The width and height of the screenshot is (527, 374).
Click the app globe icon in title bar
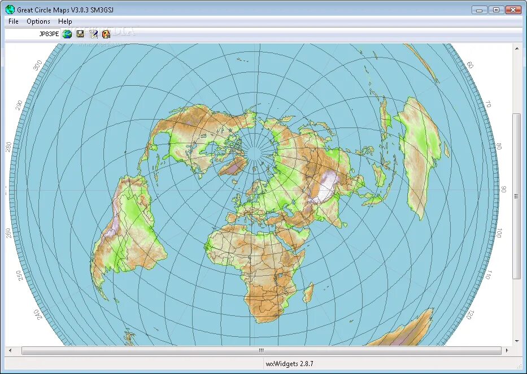[x=10, y=10]
